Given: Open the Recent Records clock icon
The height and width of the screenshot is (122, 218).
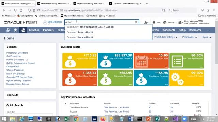Looking at the screenshot, I should click(8, 30).
